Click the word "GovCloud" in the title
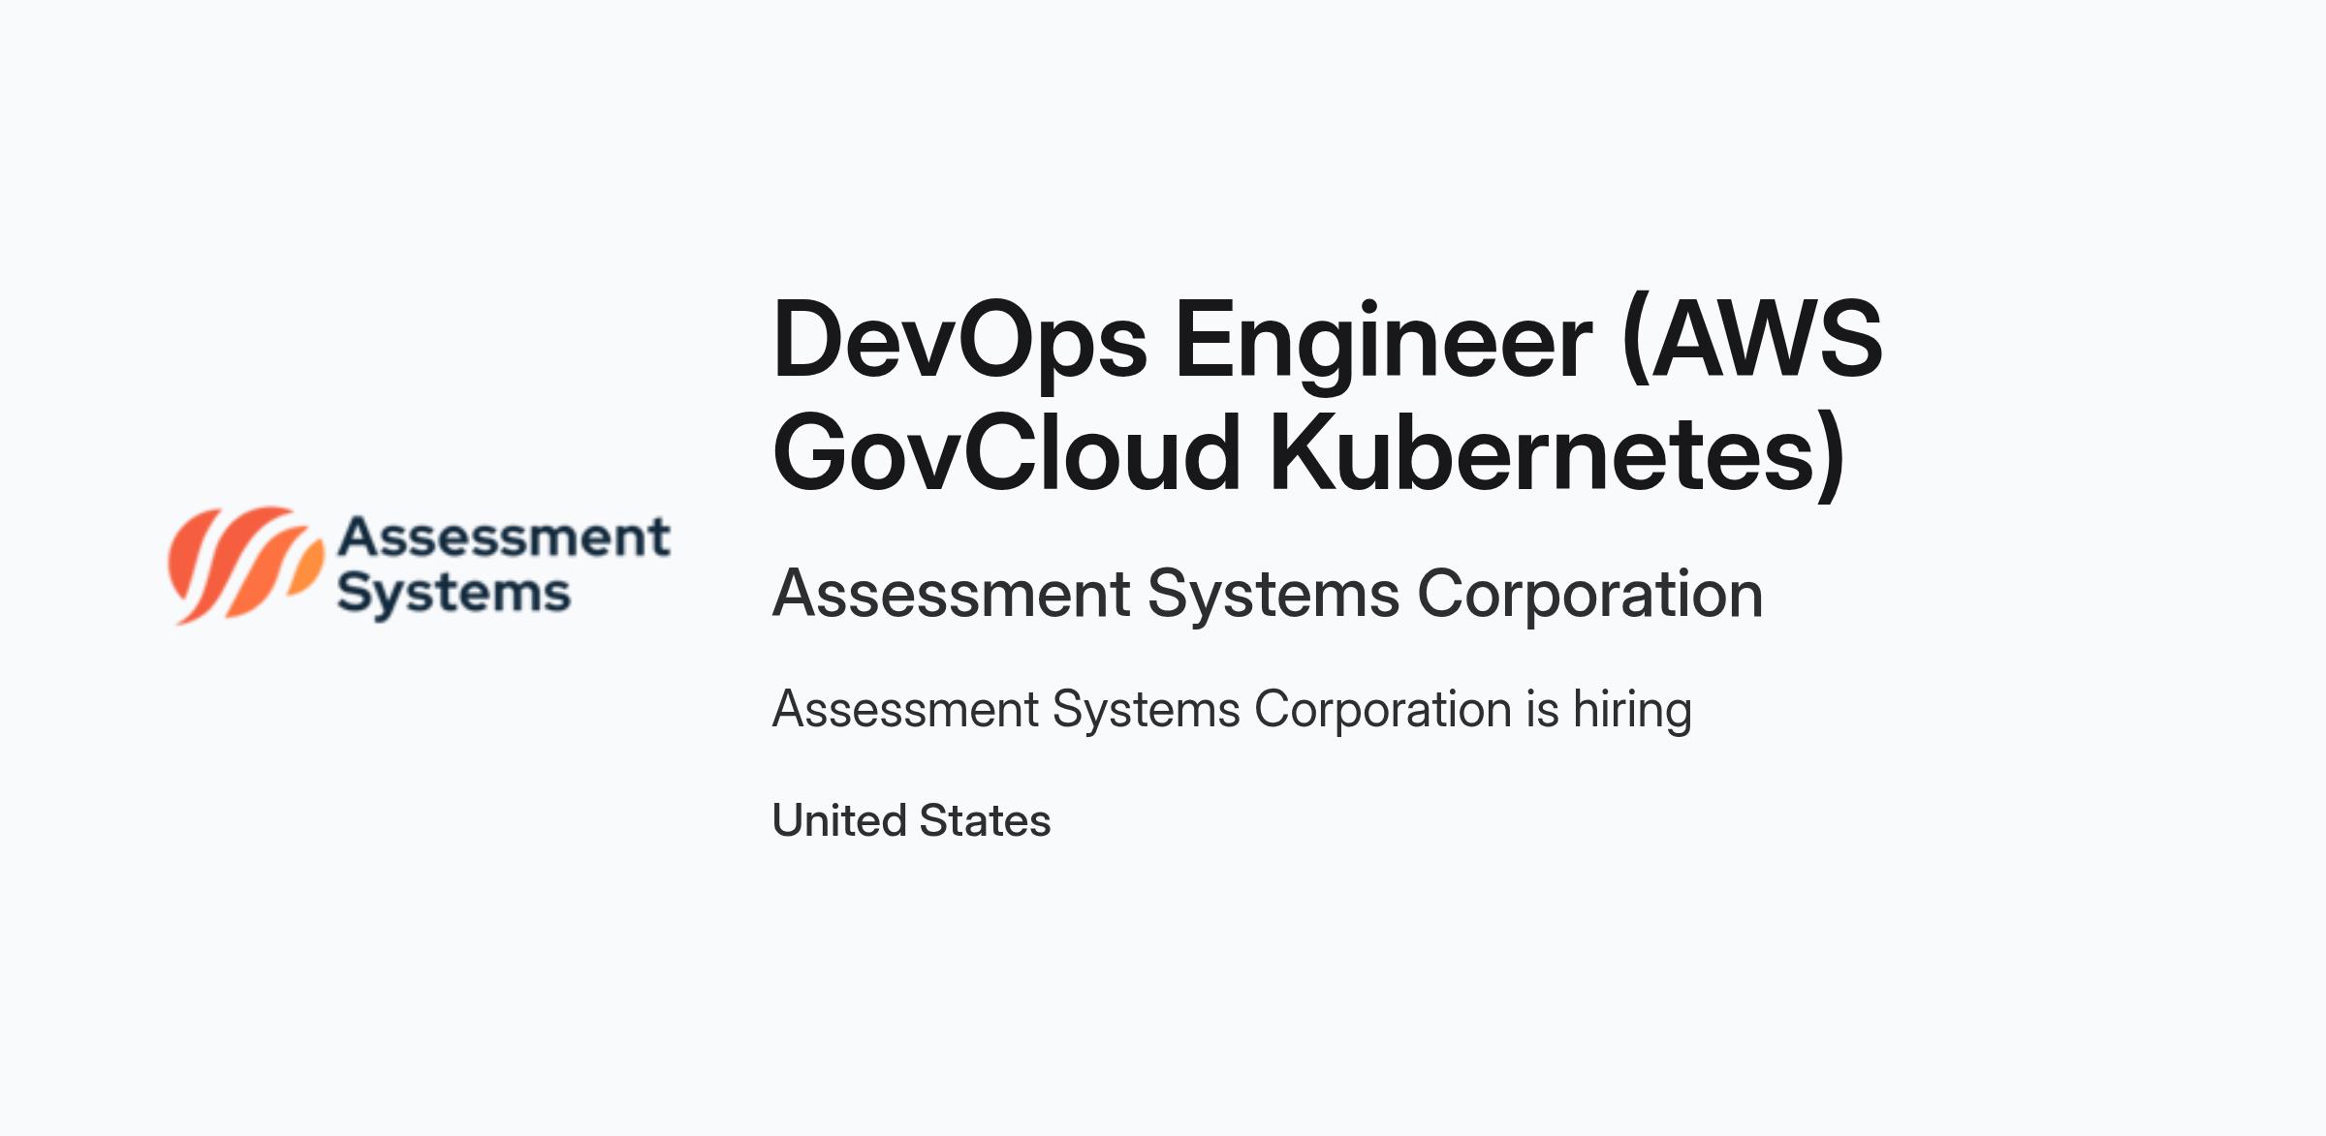 [x=1007, y=453]
